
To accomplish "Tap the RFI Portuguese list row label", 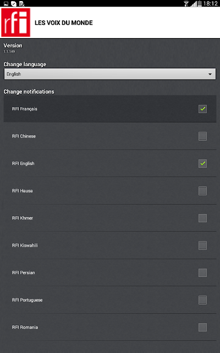I will (27, 300).
